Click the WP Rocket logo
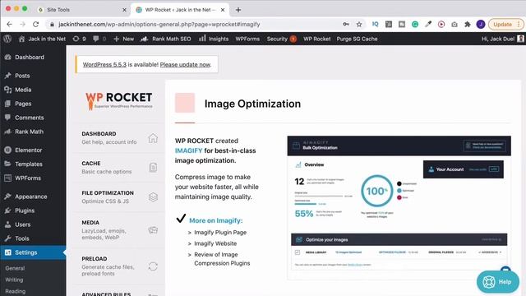 [119, 100]
